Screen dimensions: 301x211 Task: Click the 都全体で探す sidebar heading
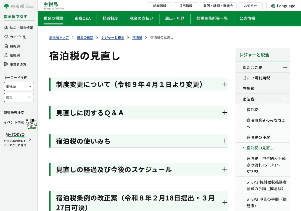pos(15,17)
